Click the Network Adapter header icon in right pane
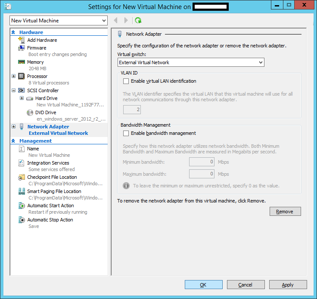317x299 pixels. (x=120, y=34)
